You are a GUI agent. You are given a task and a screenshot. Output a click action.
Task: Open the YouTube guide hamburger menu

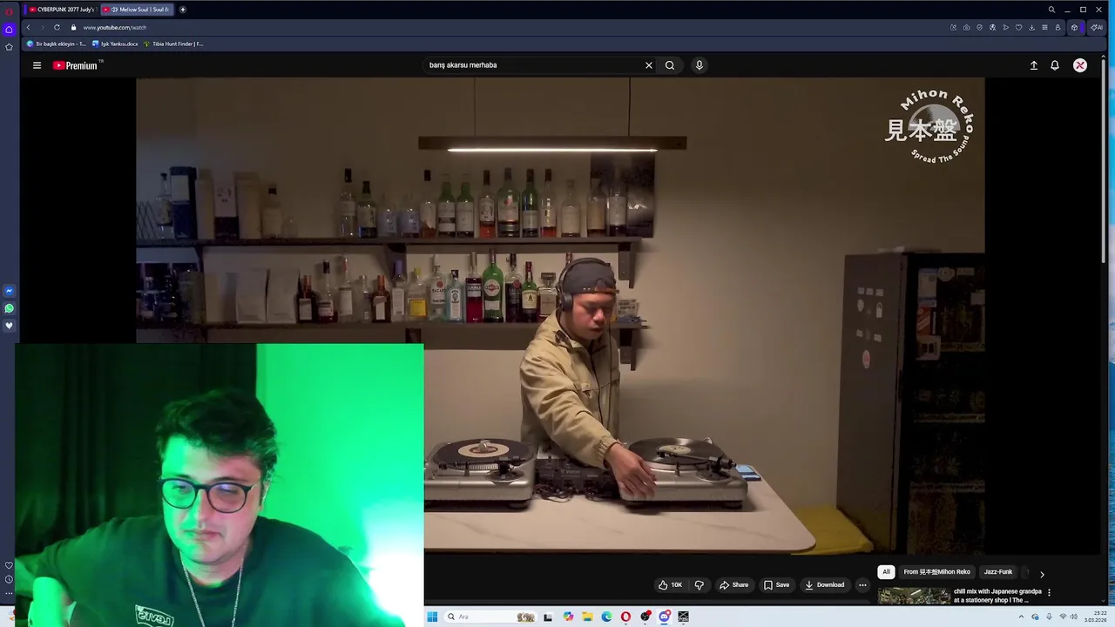[37, 65]
